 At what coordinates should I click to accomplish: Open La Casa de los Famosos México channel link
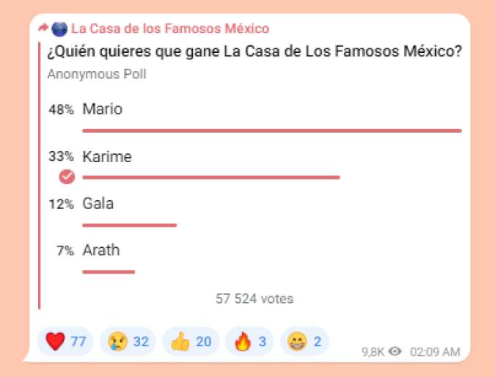(170, 29)
